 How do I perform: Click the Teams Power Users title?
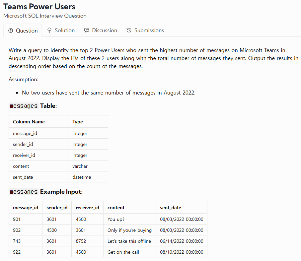tap(39, 7)
